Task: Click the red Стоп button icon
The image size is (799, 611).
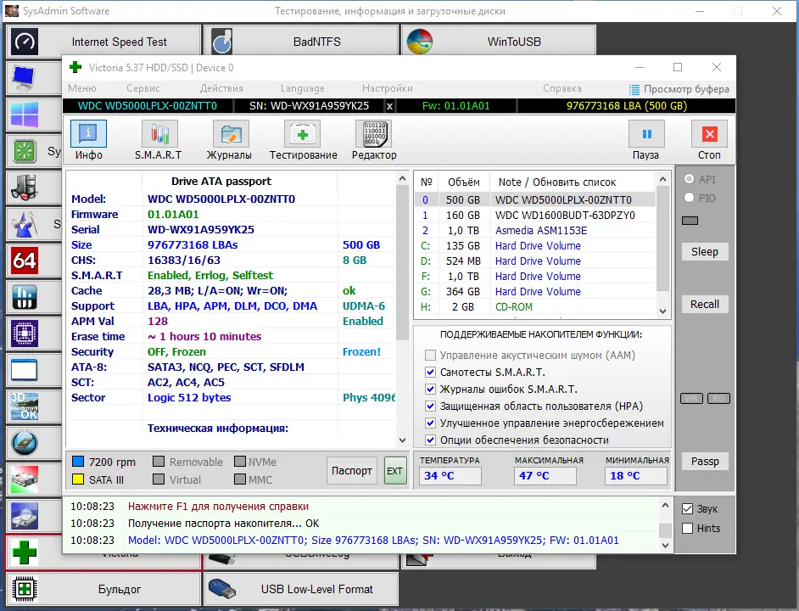Action: click(x=709, y=134)
